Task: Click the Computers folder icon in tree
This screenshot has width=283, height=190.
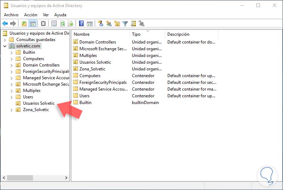Action: tap(18, 58)
